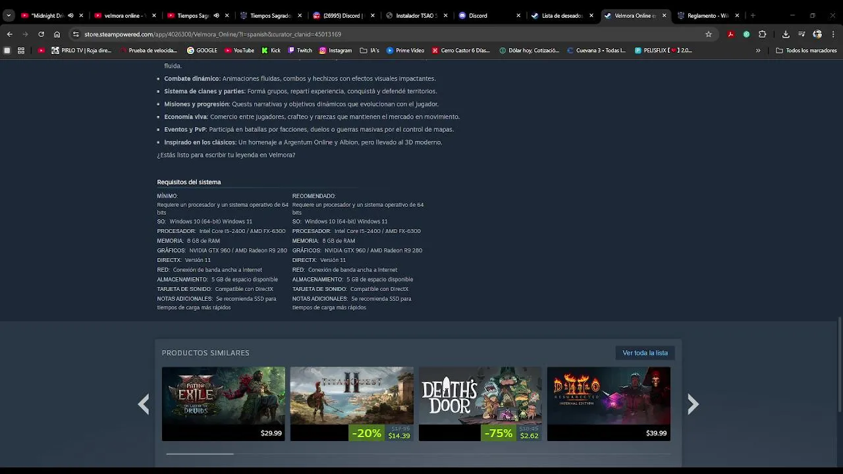
Task: Open the Cuevana 3 bookmark
Action: point(597,50)
